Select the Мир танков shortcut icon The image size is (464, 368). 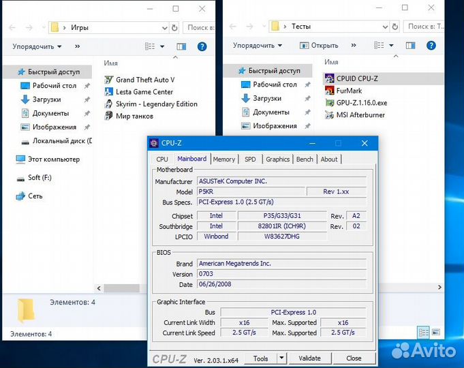[x=108, y=116]
